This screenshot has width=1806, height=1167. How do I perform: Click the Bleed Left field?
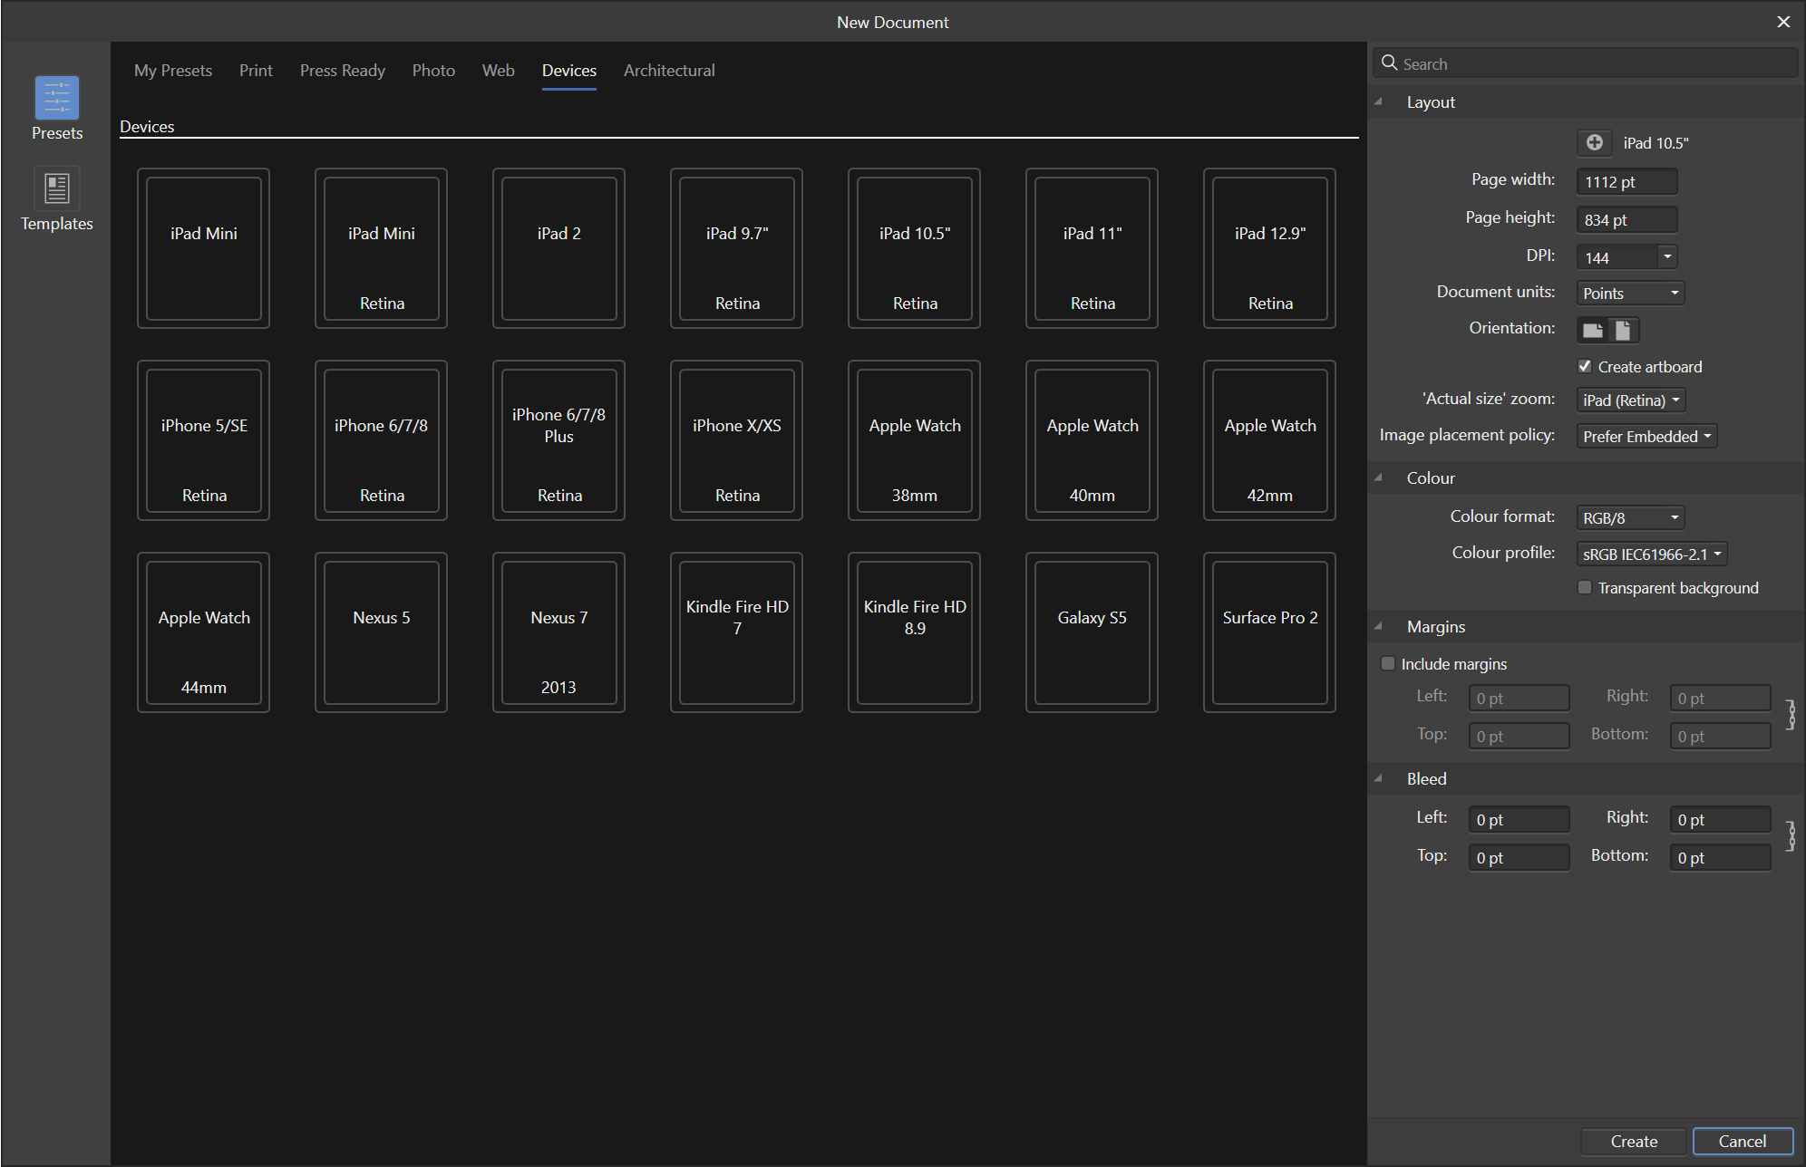tap(1520, 819)
